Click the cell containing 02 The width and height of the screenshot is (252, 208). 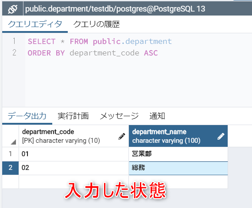pyautogui.click(x=74, y=168)
